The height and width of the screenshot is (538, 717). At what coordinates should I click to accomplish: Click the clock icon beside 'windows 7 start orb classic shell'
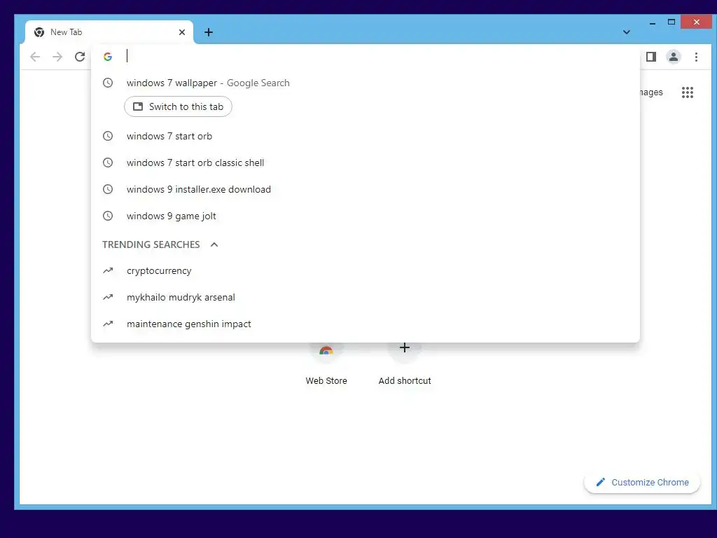pos(108,163)
